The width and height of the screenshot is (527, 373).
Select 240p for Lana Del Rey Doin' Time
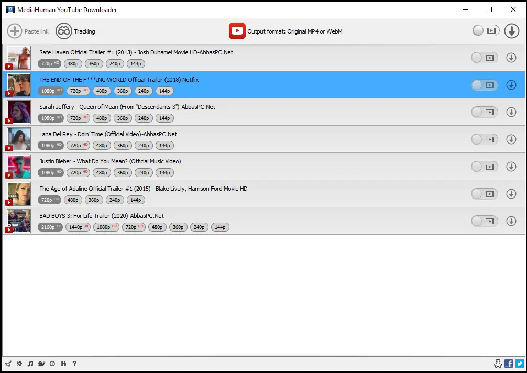(x=144, y=146)
